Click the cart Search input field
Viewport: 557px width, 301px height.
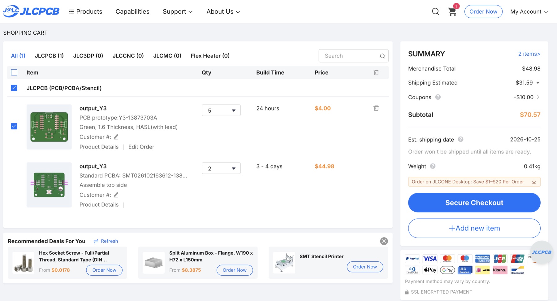353,56
